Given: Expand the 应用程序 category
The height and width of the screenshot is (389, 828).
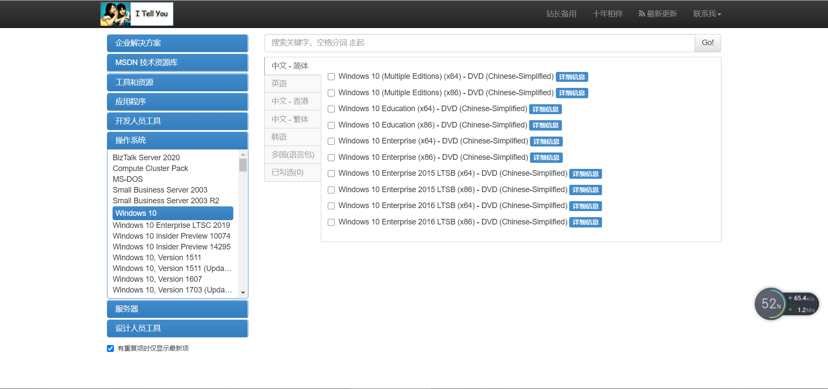Looking at the screenshot, I should point(177,102).
